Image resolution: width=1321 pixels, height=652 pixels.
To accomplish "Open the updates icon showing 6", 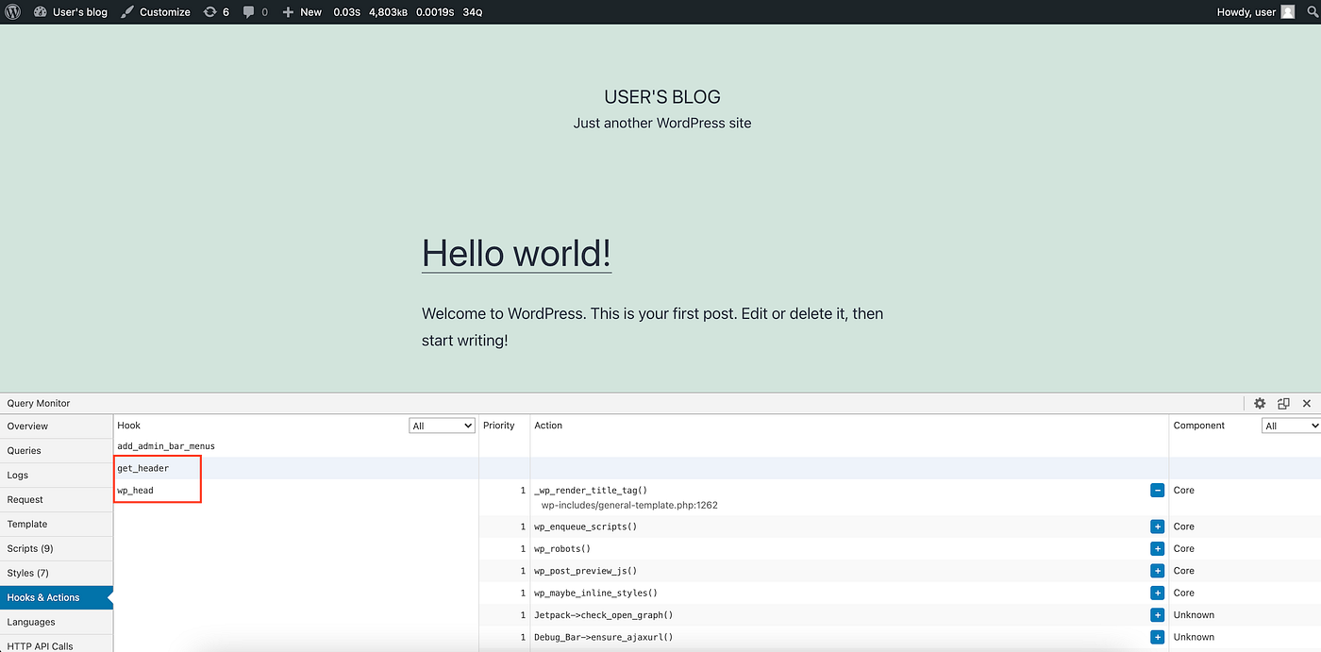I will click(x=216, y=12).
